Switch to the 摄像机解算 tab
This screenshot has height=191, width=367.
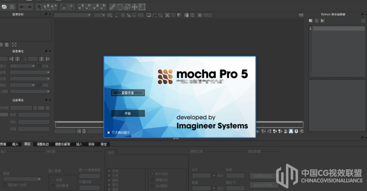(63, 144)
